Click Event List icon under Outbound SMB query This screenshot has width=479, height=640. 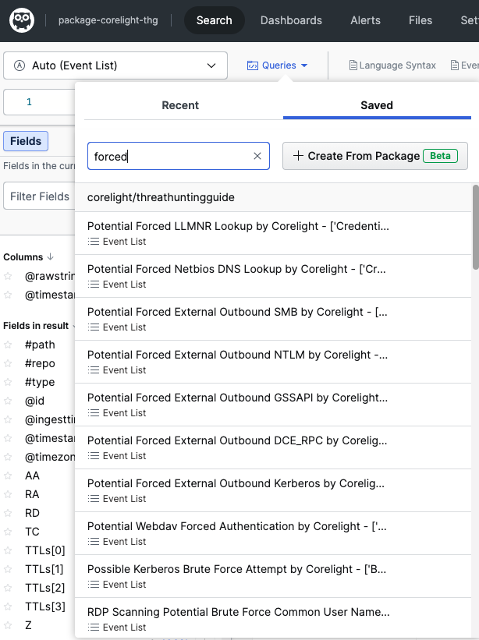coord(94,327)
